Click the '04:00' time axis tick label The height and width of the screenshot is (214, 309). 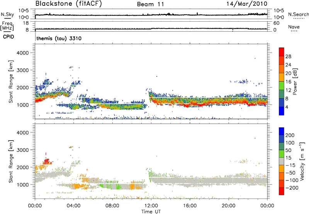74,206
